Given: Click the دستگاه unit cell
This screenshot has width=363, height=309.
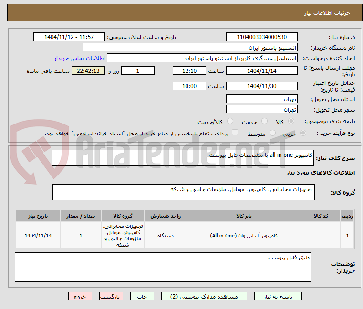Looking at the screenshot, I should tap(166, 236).
